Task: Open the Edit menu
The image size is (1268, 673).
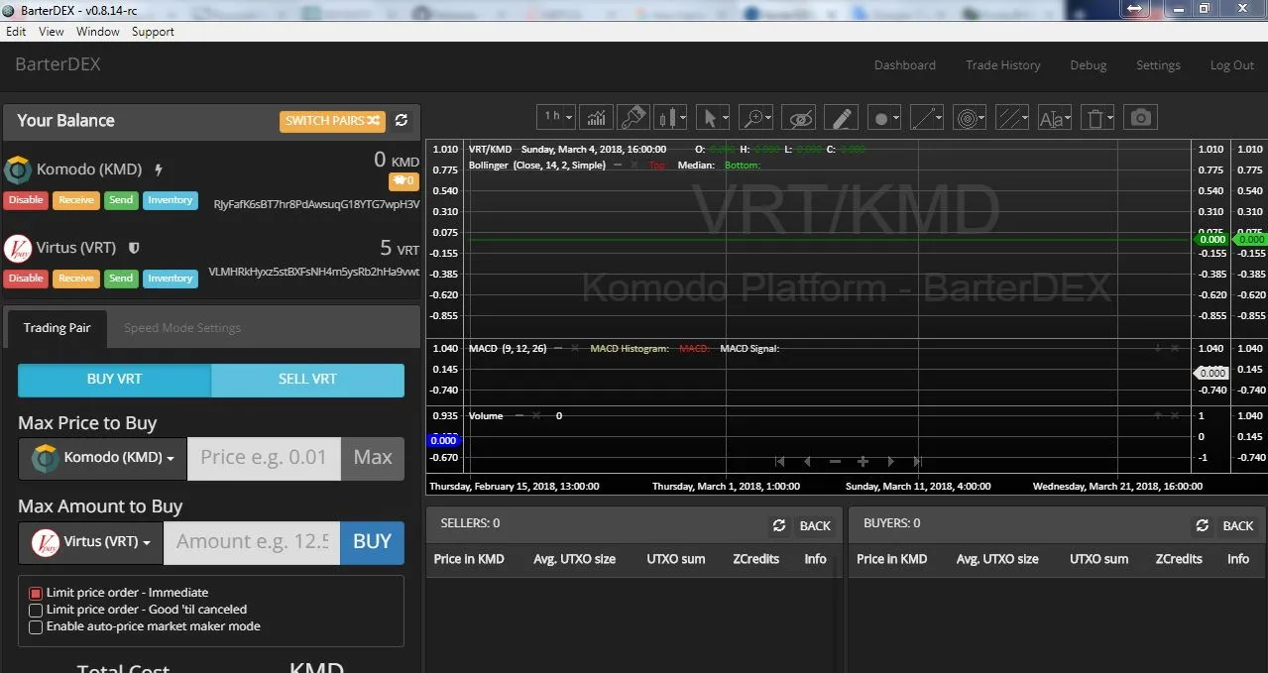Action: click(x=16, y=32)
